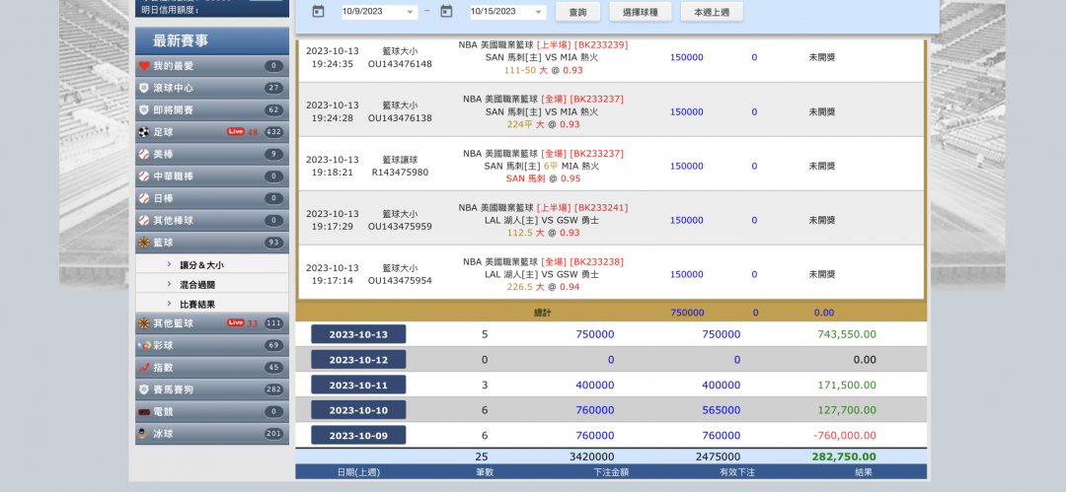Click the shield icon beside 即將開賽
The height and width of the screenshot is (492, 1066).
143,110
